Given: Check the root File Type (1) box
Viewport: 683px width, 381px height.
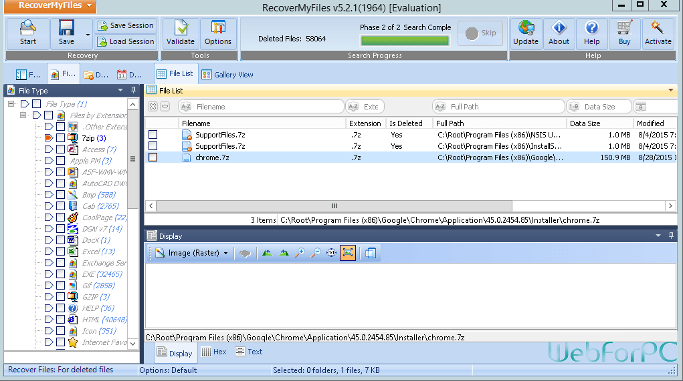Looking at the screenshot, I should pyautogui.click(x=37, y=104).
